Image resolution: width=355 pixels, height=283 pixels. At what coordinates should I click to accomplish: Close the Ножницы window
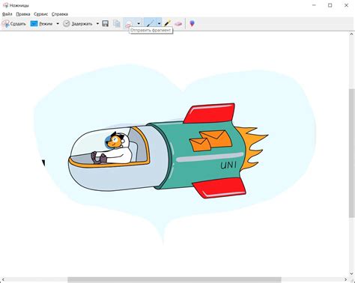(x=346, y=5)
